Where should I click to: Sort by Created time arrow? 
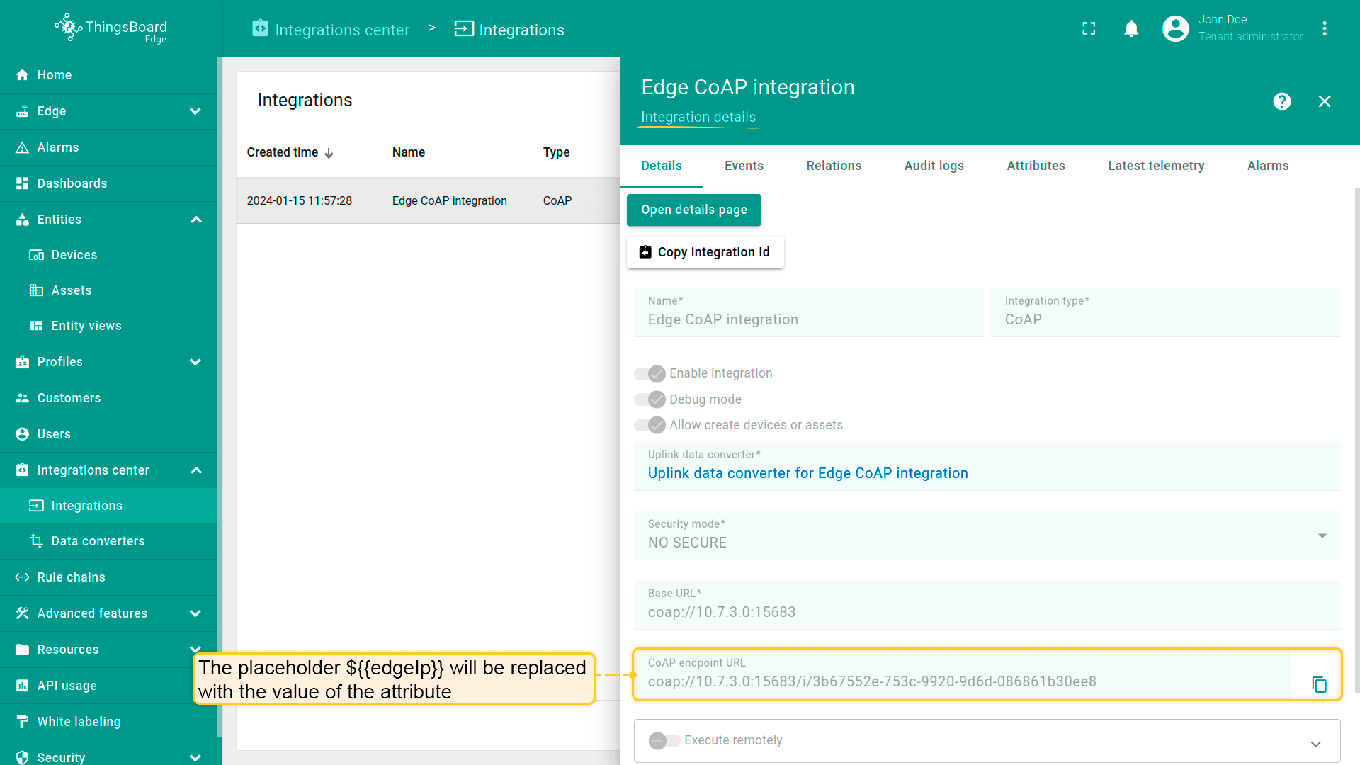pos(329,153)
